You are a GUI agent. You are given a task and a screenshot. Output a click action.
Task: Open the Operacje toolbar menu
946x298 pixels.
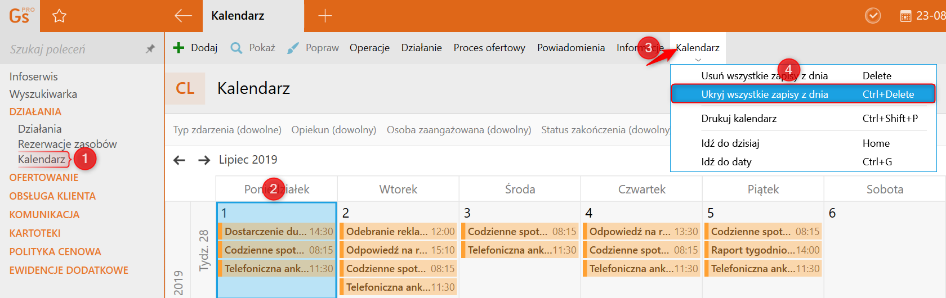point(369,48)
